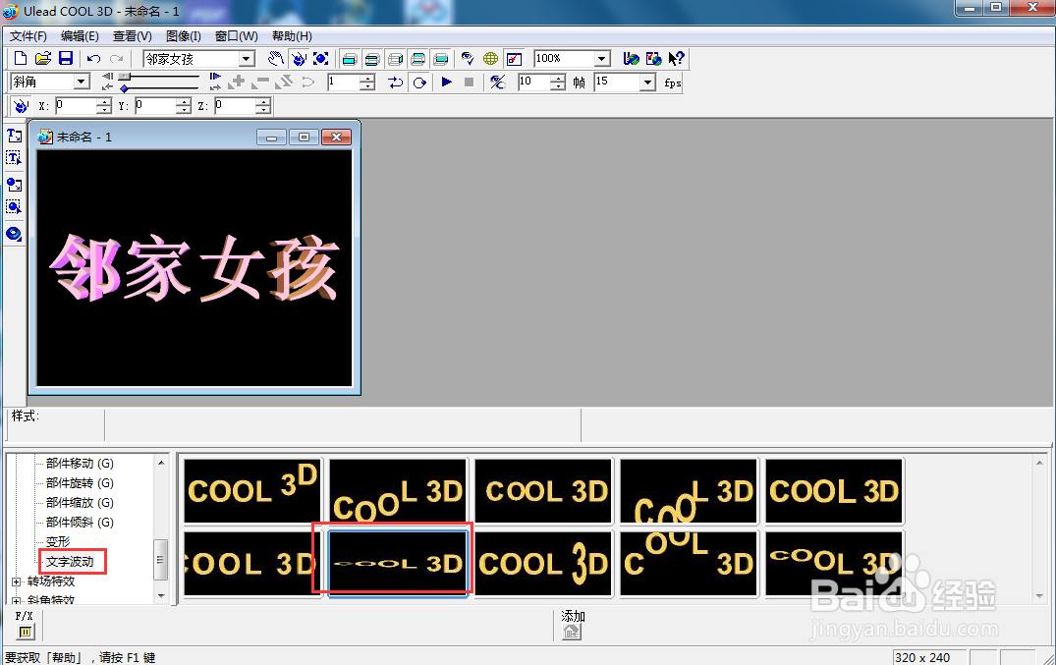Click the red checkmark display icon
Image resolution: width=1056 pixels, height=665 pixels.
(x=514, y=59)
